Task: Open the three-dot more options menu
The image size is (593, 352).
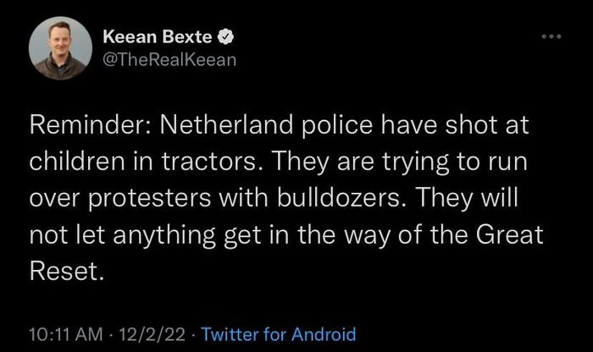Action: click(553, 37)
